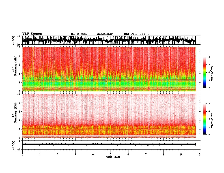The height and width of the screenshot is (173, 224).
Task: Click the ch.1 voltage waveform trace
Action: [x=109, y=40]
